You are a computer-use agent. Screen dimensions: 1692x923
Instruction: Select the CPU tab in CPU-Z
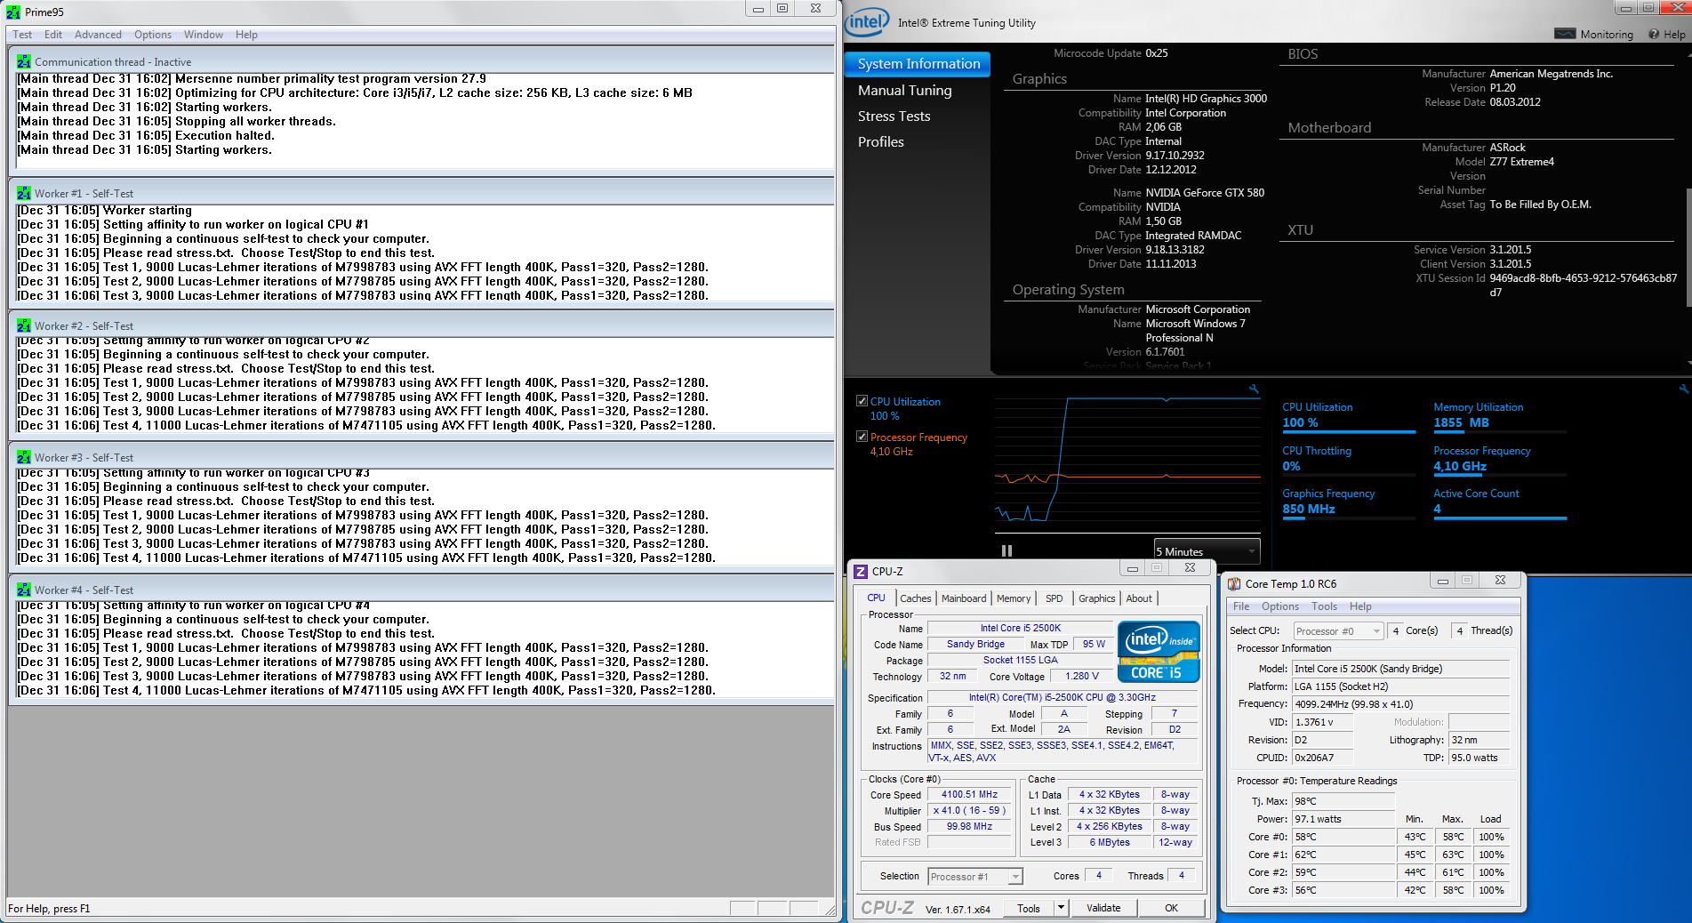point(876,598)
